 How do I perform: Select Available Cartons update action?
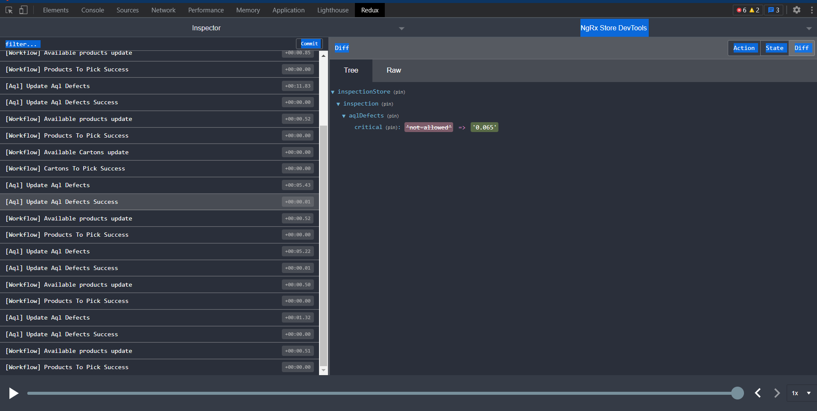(x=159, y=152)
